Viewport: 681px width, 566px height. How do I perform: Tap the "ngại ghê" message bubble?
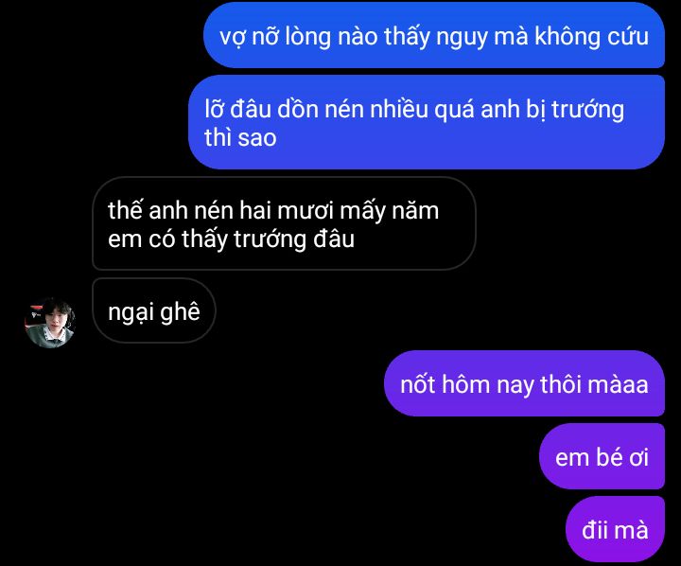click(154, 310)
